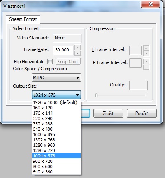Choose 320 x 240 from the list

56,118
